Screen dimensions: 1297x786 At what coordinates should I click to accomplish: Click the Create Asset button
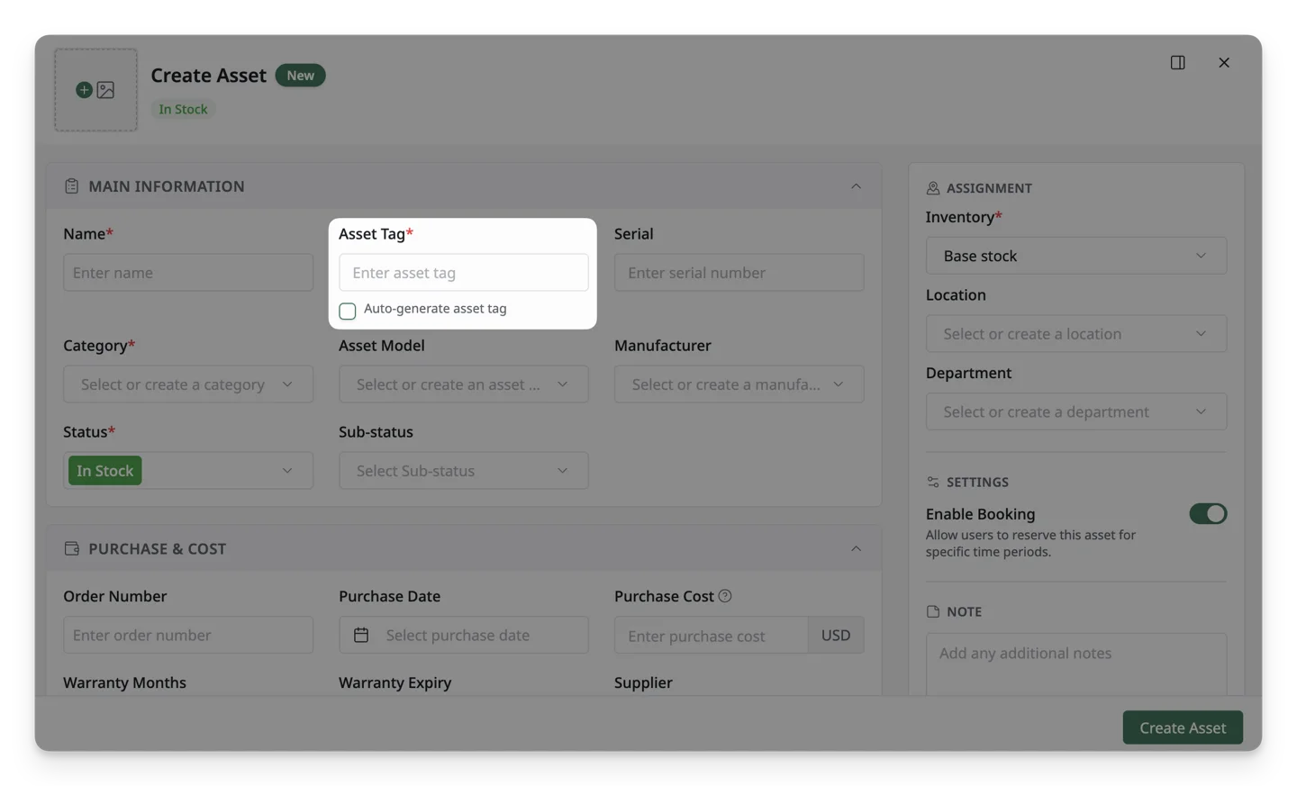pos(1183,727)
